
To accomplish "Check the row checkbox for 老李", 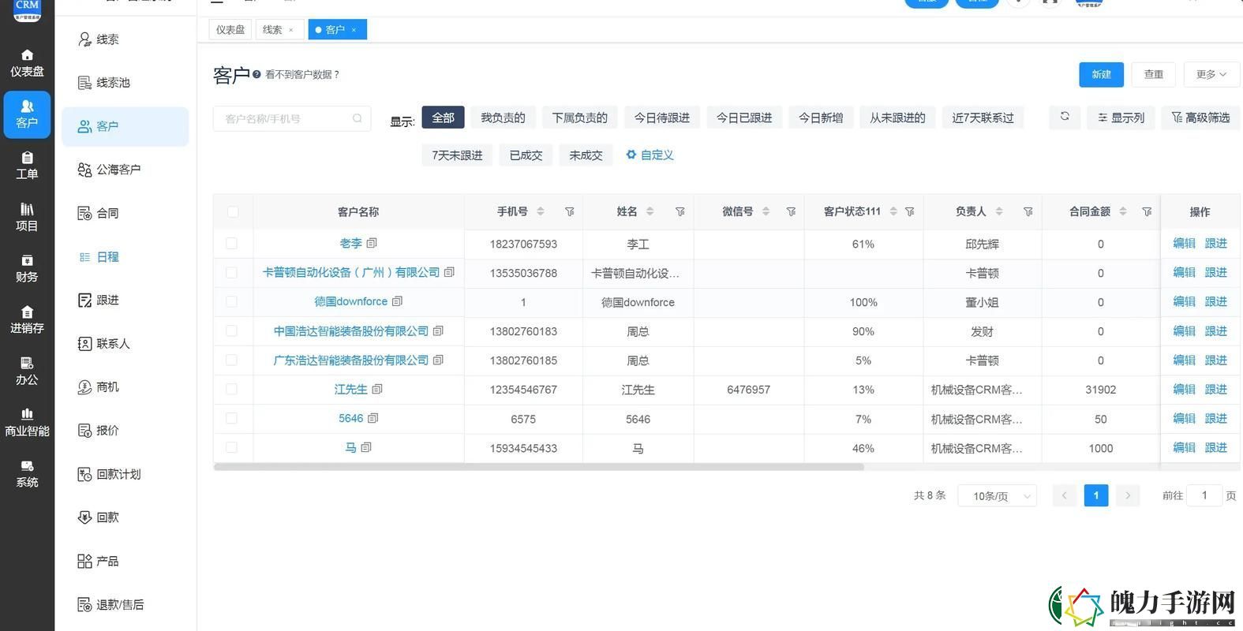I will pos(231,244).
